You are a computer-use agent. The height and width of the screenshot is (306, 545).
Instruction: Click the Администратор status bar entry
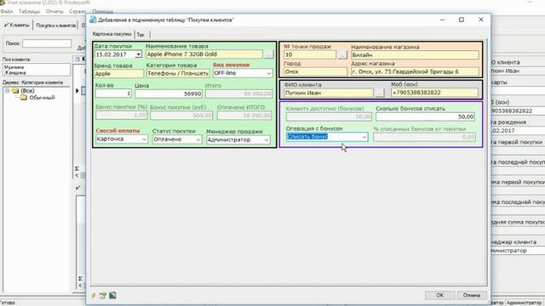pos(524,303)
